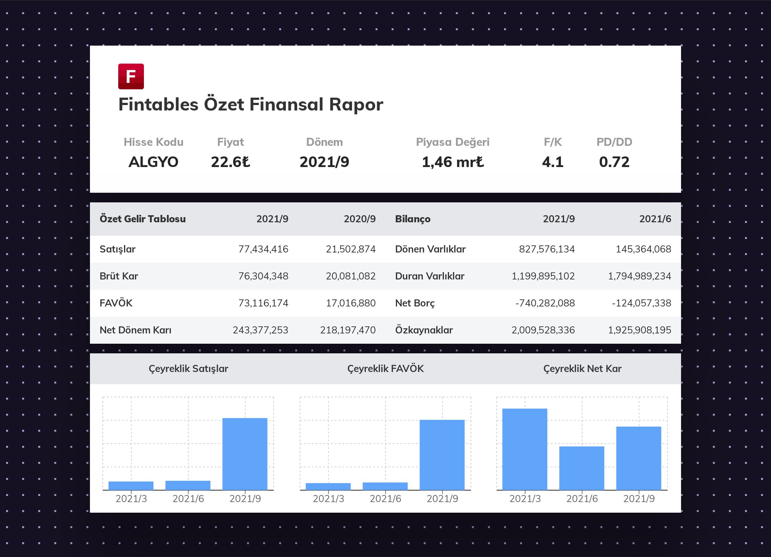Click the red Fintables F logo

[131, 76]
